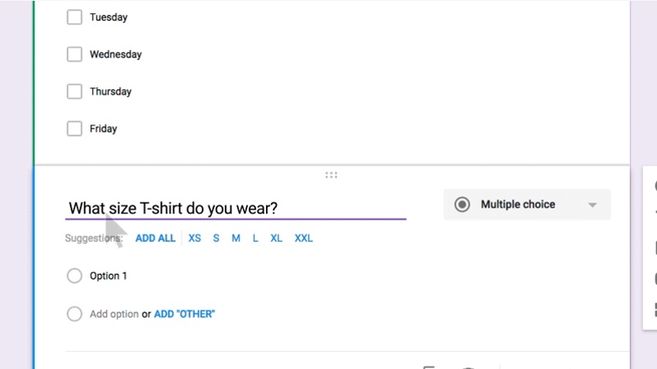Add the XL suggestion

[x=277, y=239]
